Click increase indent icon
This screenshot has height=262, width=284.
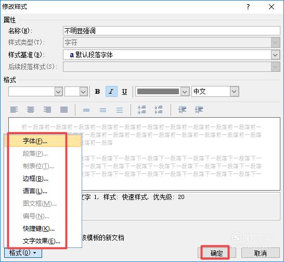click(199, 110)
